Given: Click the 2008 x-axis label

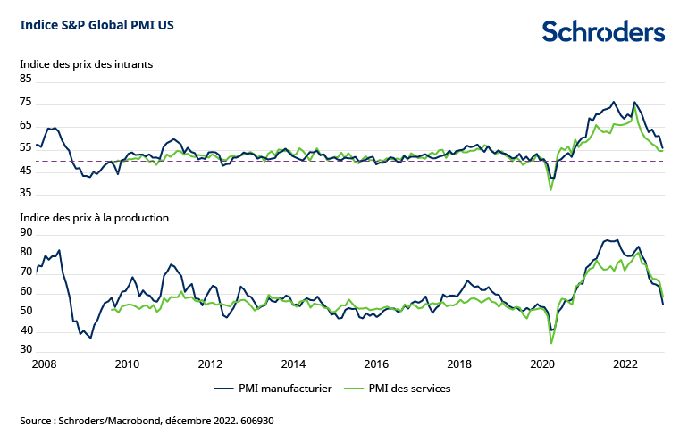Looking at the screenshot, I should 45,364.
